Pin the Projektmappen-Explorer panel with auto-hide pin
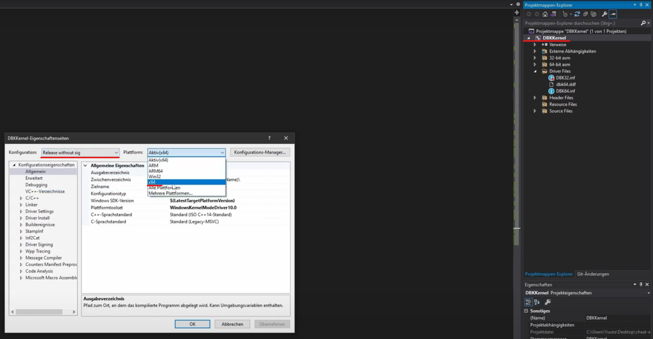 [641, 5]
